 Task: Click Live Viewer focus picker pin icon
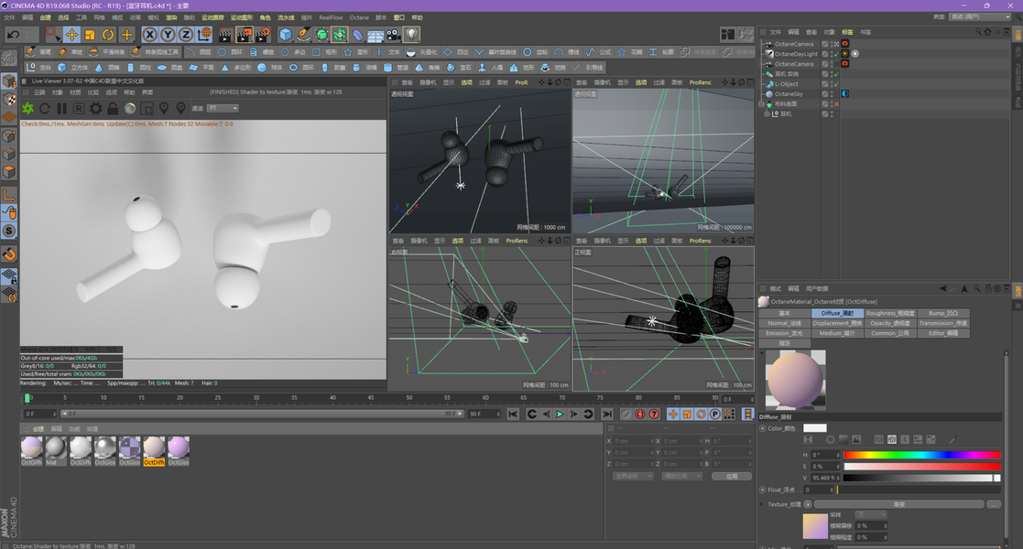pyautogui.click(x=164, y=108)
